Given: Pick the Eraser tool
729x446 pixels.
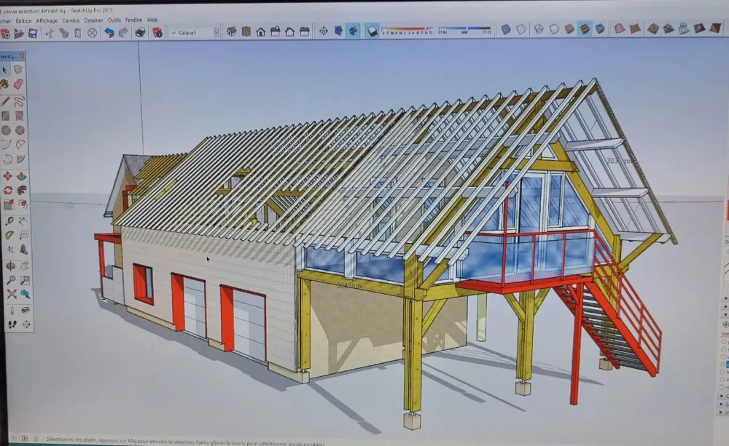Looking at the screenshot, I should 19,84.
